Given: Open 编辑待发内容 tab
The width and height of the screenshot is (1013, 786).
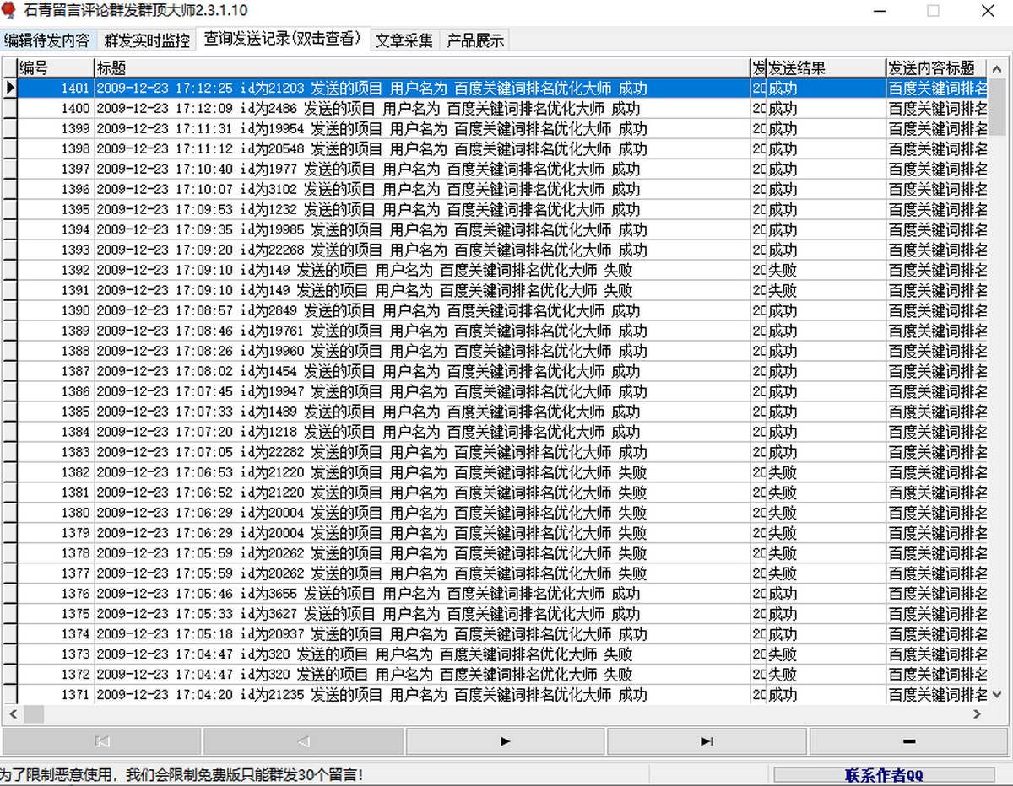Looking at the screenshot, I should 47,40.
